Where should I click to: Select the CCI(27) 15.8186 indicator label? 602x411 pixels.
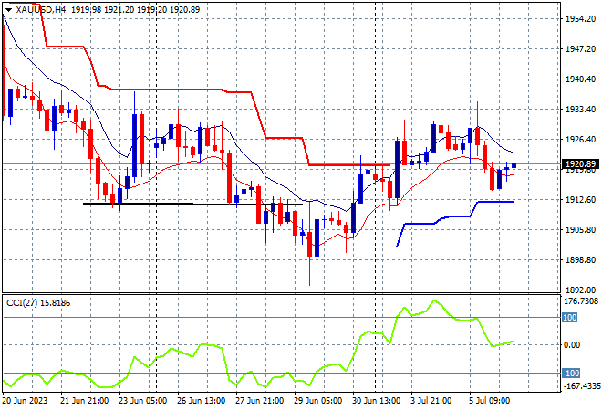[38, 303]
